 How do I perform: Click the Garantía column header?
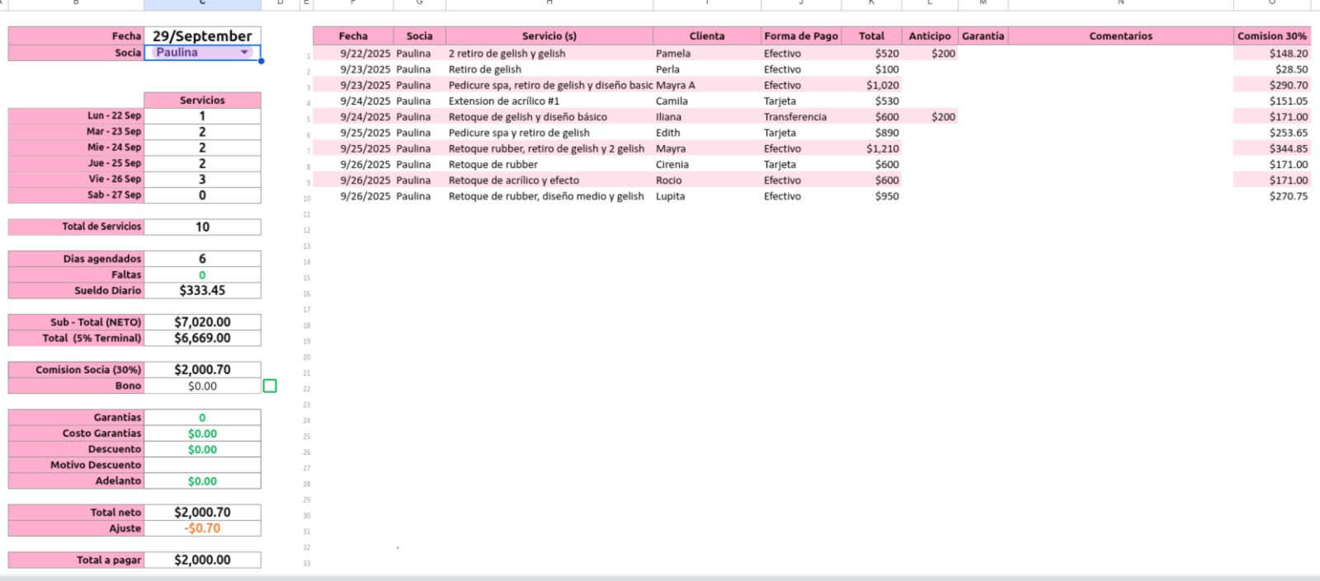(983, 36)
